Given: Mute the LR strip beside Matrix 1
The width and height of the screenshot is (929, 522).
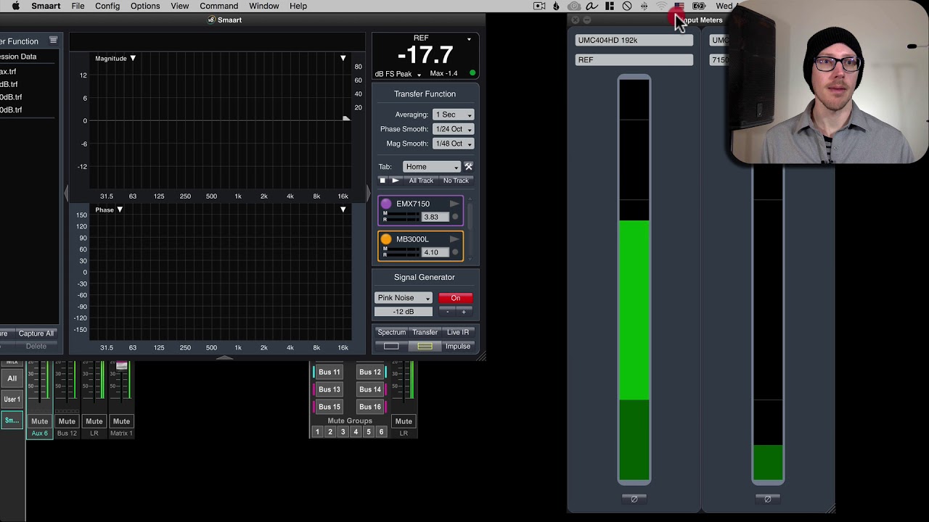Looking at the screenshot, I should coord(94,421).
